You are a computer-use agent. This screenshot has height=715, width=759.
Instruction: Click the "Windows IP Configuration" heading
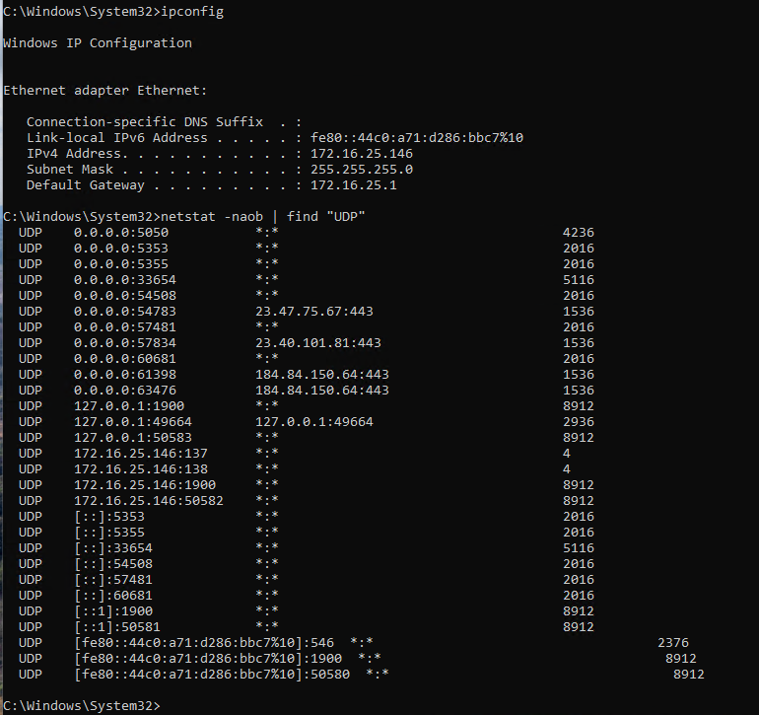(x=98, y=43)
